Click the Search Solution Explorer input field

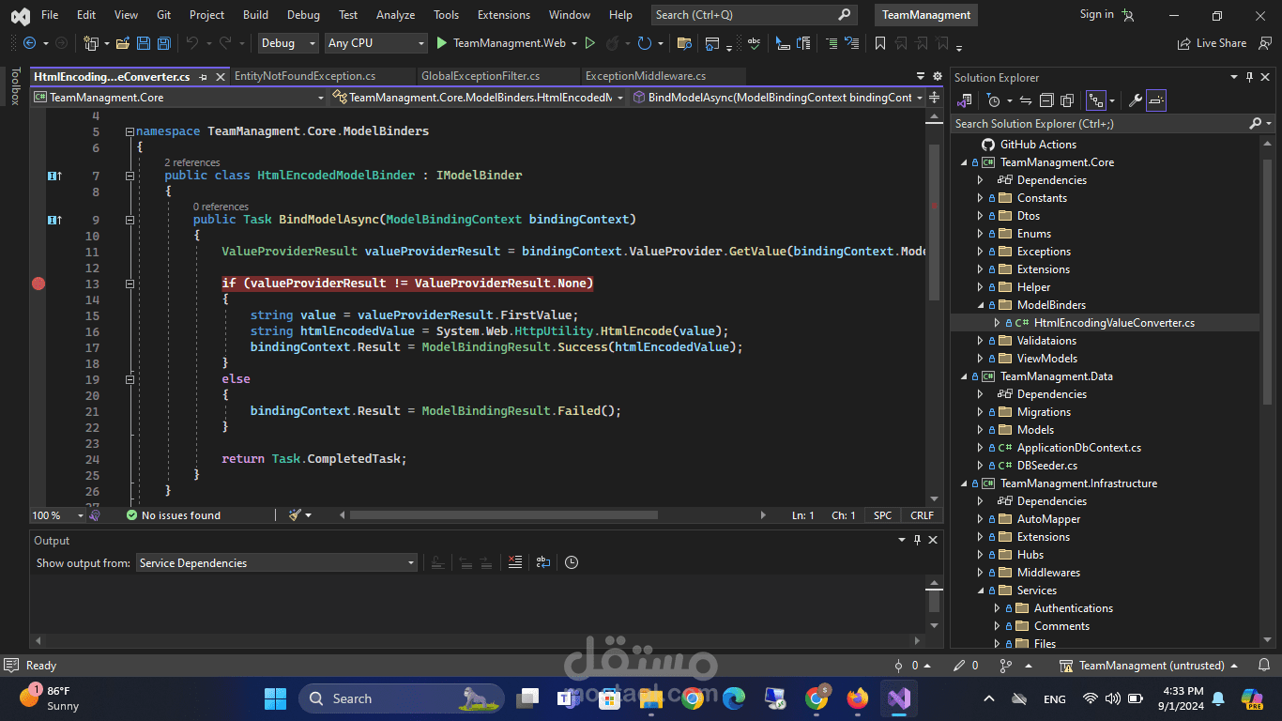[x=1098, y=124]
